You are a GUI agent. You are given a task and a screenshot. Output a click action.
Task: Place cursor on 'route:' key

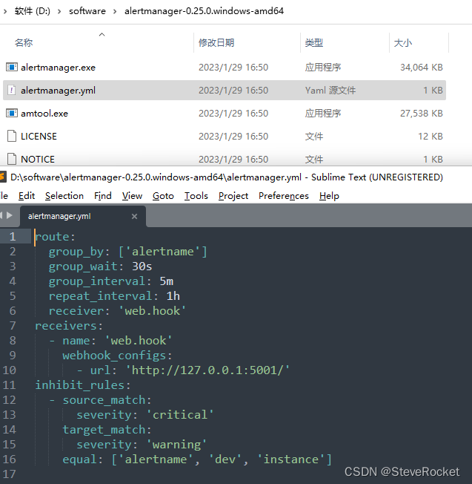(x=55, y=237)
